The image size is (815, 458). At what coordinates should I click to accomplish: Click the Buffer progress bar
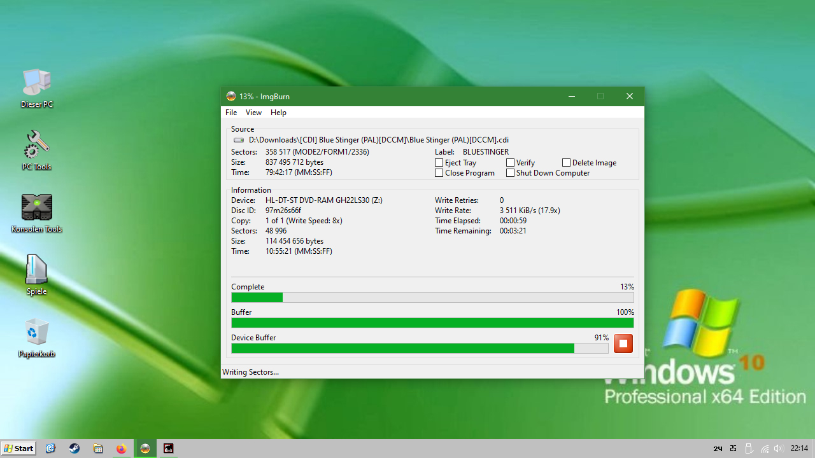[432, 323]
